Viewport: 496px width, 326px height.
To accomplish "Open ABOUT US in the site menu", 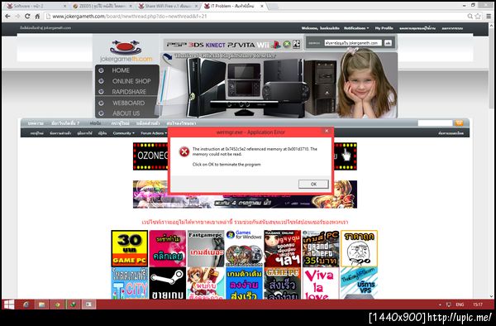I will pos(126,113).
